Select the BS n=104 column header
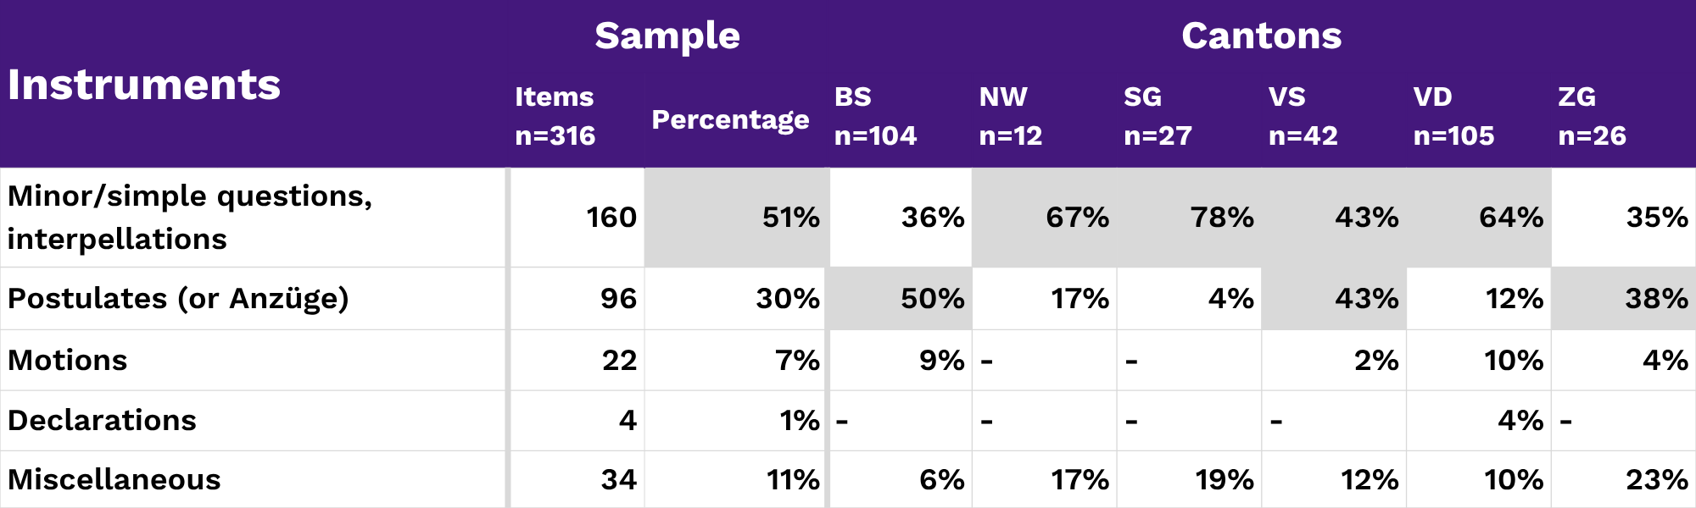Screen dimensions: 1696x508 pos(875,116)
